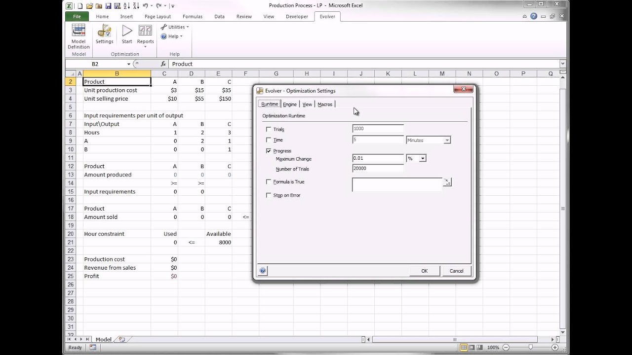
Task: Expand the formula bar
Action: 562,64
